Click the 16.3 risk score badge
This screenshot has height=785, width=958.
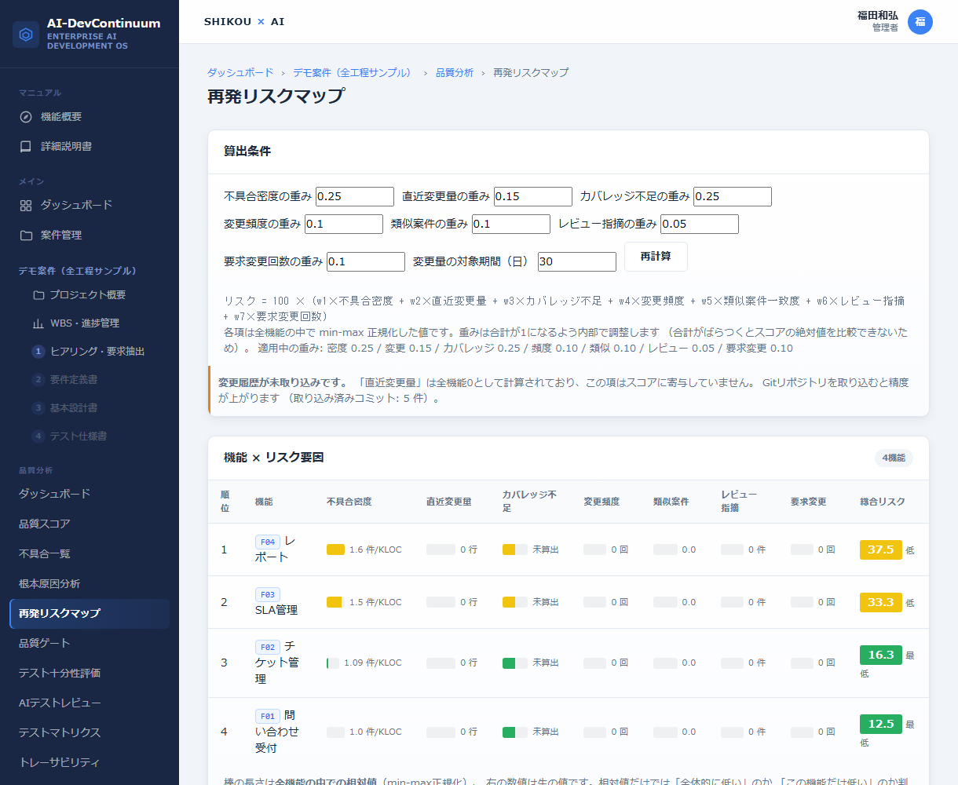coord(881,655)
